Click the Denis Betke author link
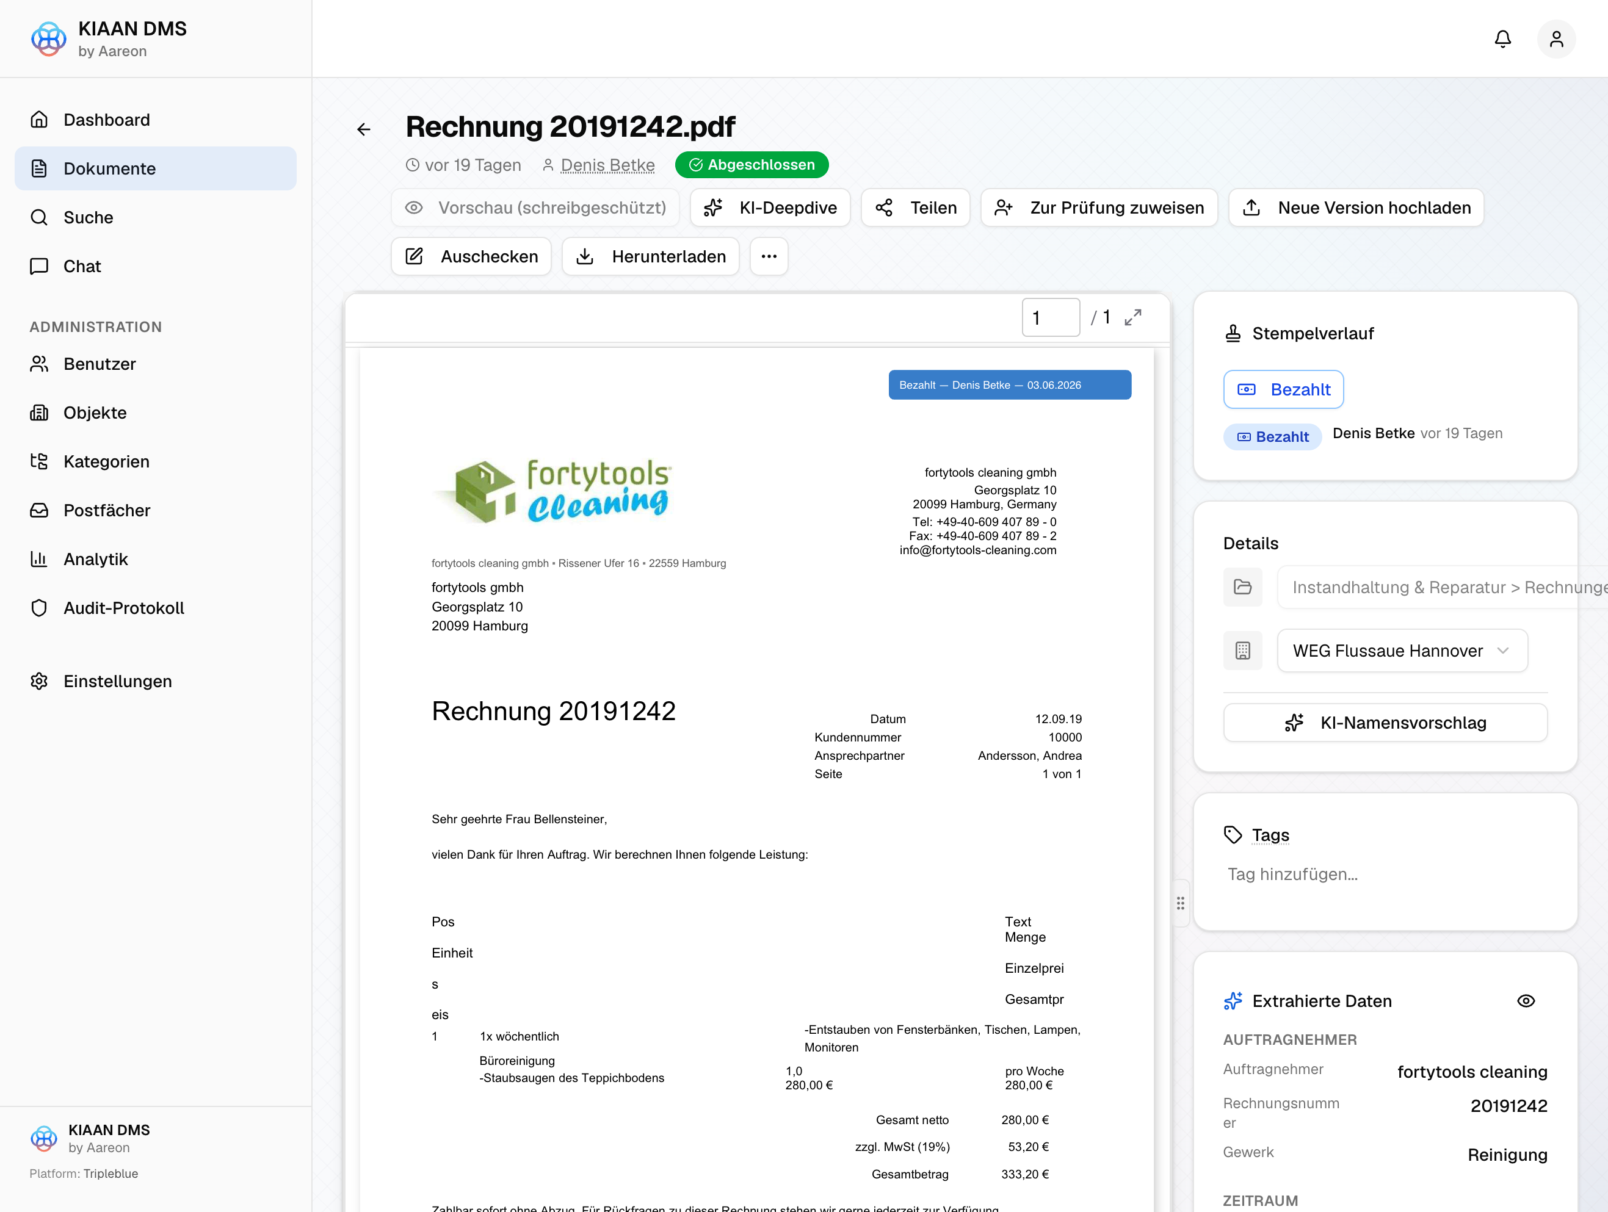 click(x=607, y=165)
